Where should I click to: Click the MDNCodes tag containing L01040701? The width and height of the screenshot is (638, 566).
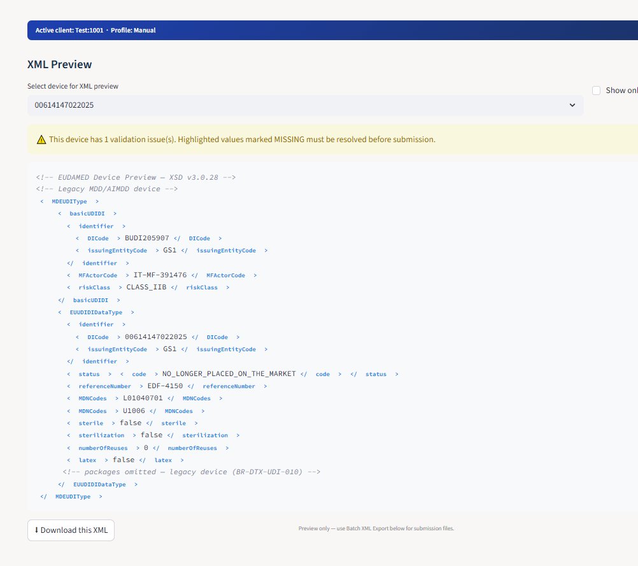92,398
